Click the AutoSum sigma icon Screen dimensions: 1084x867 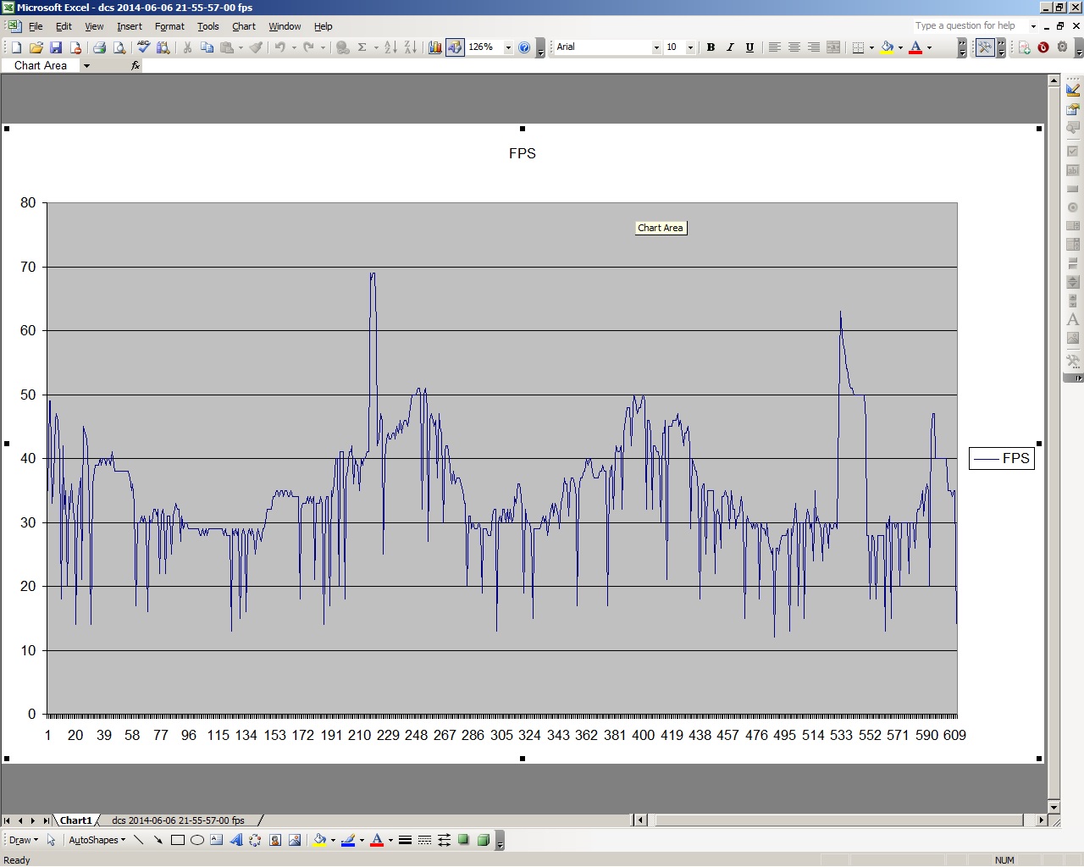point(362,47)
